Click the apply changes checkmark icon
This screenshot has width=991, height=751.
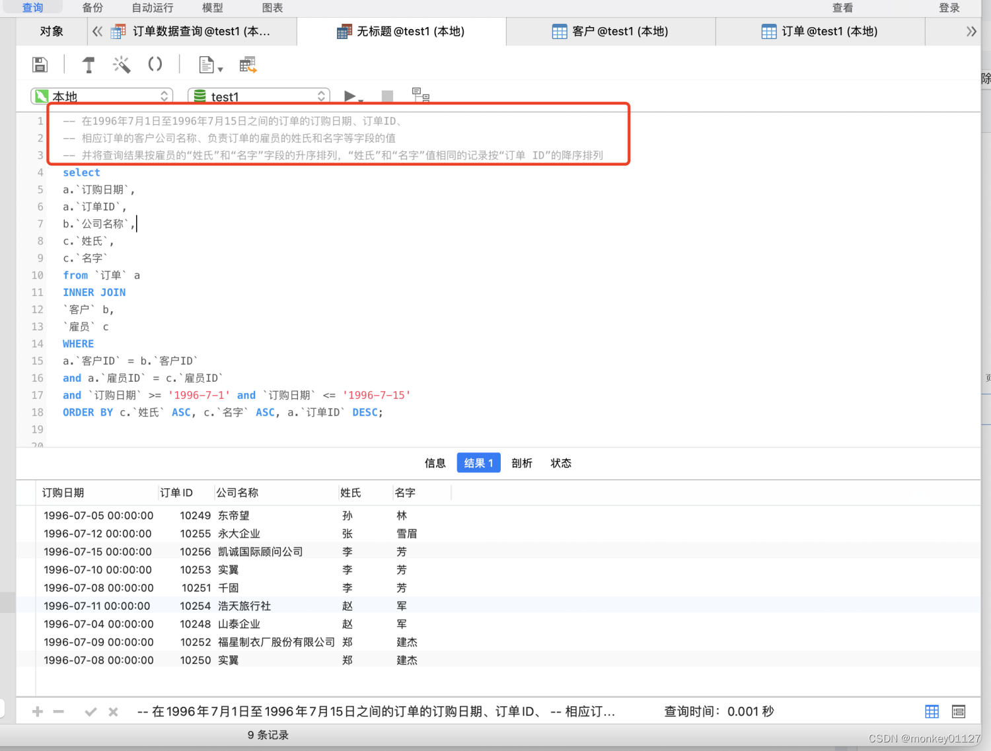click(x=91, y=711)
